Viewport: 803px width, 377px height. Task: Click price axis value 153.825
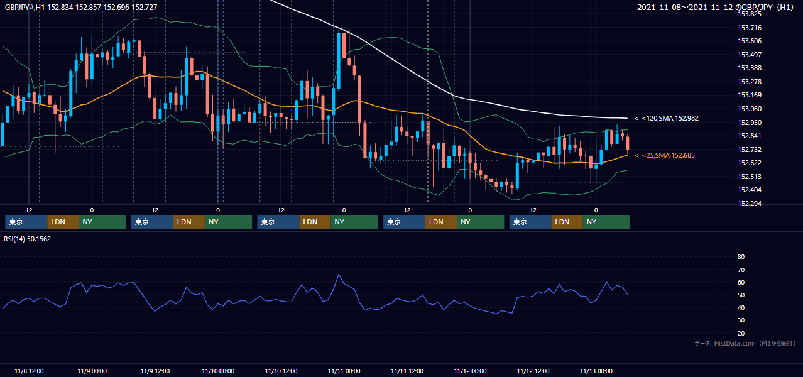pos(749,14)
